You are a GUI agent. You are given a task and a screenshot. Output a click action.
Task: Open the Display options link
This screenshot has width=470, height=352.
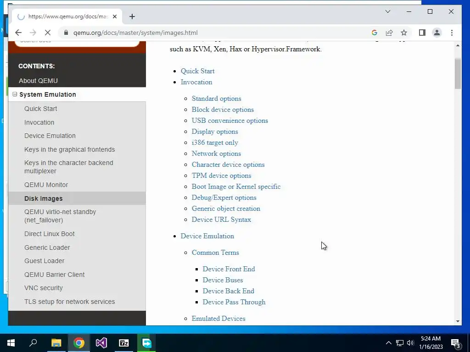tap(215, 132)
